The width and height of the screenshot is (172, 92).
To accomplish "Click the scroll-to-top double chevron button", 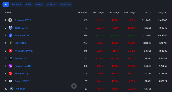I will (74, 86).
